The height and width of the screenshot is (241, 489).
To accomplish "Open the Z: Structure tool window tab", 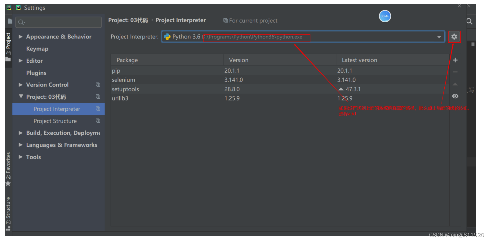I will click(8, 214).
